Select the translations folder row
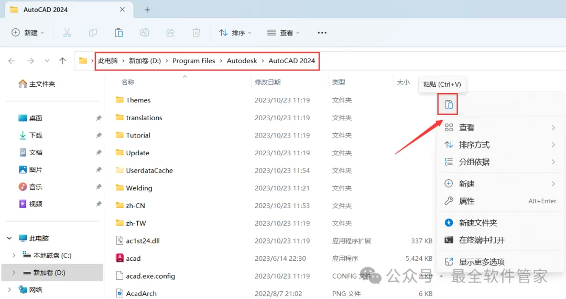Image resolution: width=566 pixels, height=299 pixels. [274, 118]
